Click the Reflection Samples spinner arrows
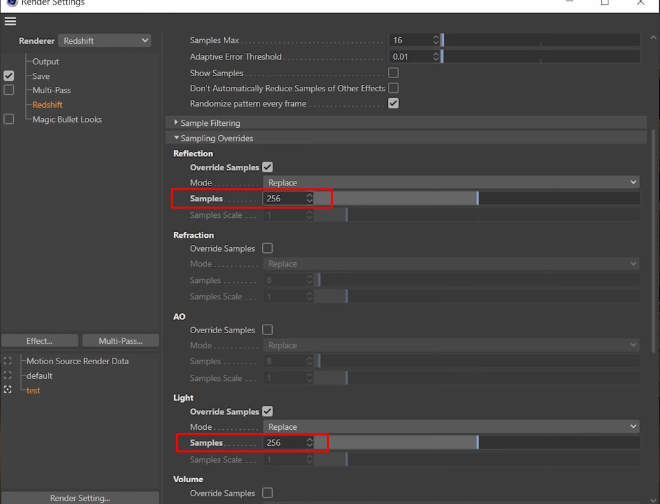 point(309,199)
